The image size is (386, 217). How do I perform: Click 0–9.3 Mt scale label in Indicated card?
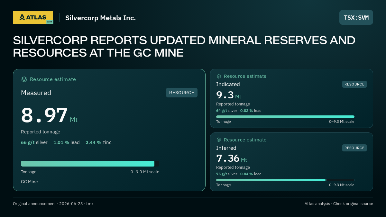pyautogui.click(x=342, y=122)
